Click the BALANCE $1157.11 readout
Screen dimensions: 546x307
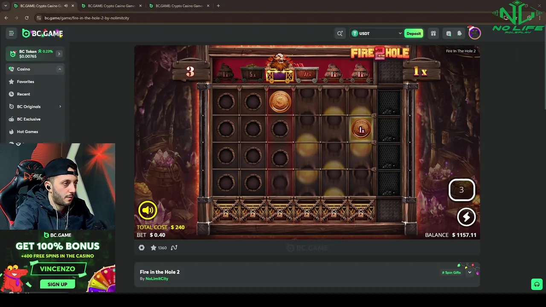point(450,235)
